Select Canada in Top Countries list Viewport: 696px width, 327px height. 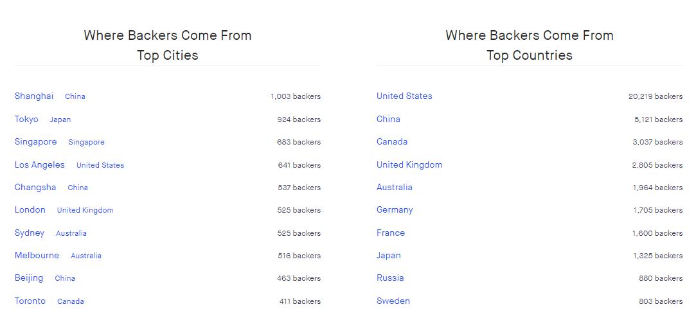coord(392,142)
